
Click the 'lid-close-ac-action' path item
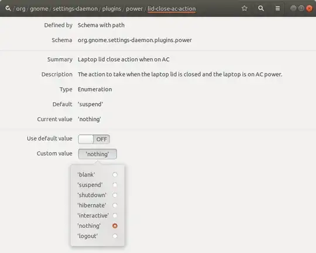[171, 9]
